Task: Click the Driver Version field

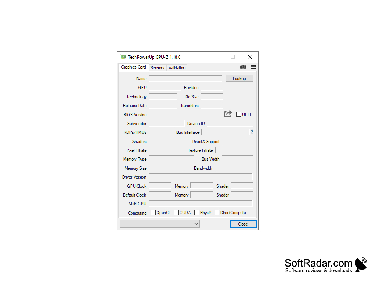Action: click(201, 177)
